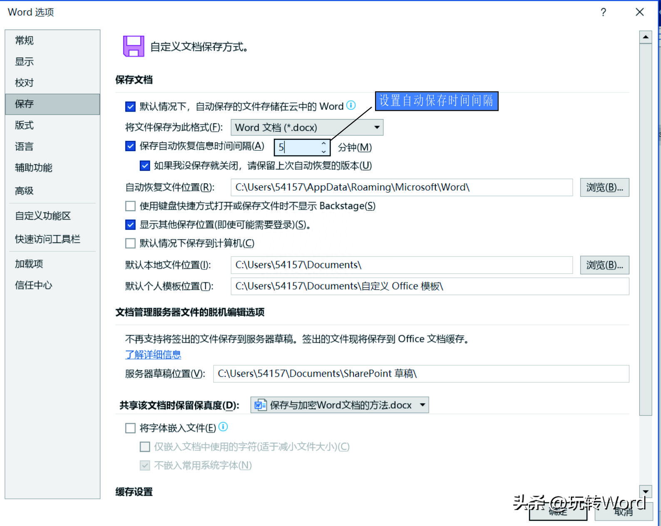Image resolution: width=661 pixels, height=526 pixels.
Task: Select the 显示 category
Action: pos(52,62)
